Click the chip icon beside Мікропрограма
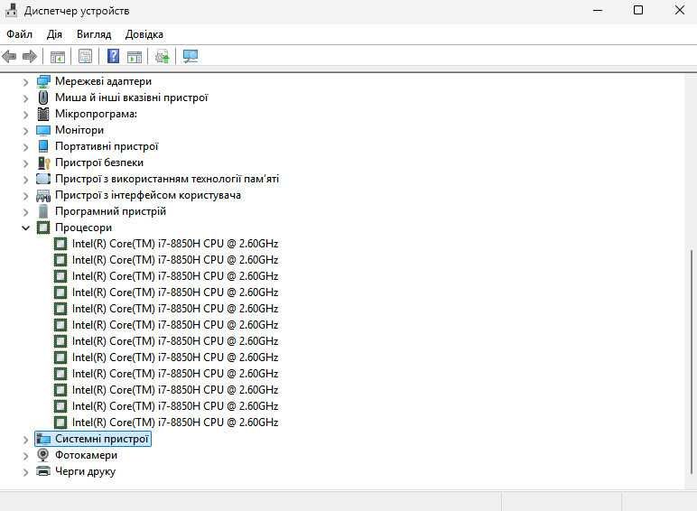697x511 pixels. [43, 114]
